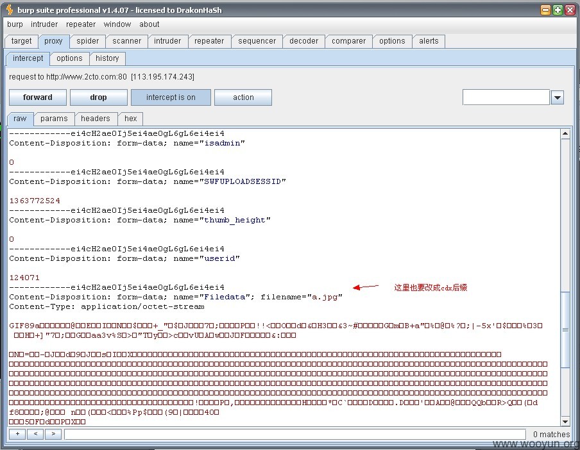Click the scrollbar up arrow
580x450 pixels.
(x=565, y=133)
